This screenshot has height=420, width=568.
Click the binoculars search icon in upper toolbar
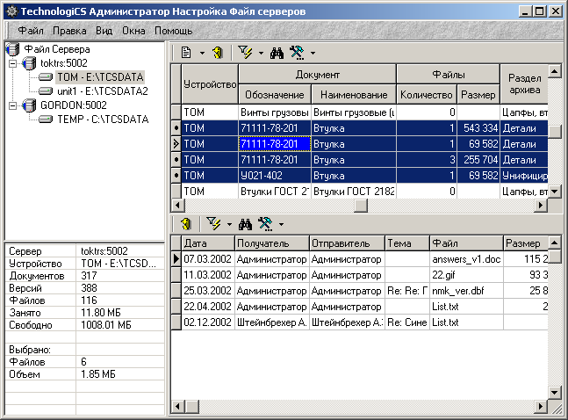276,53
